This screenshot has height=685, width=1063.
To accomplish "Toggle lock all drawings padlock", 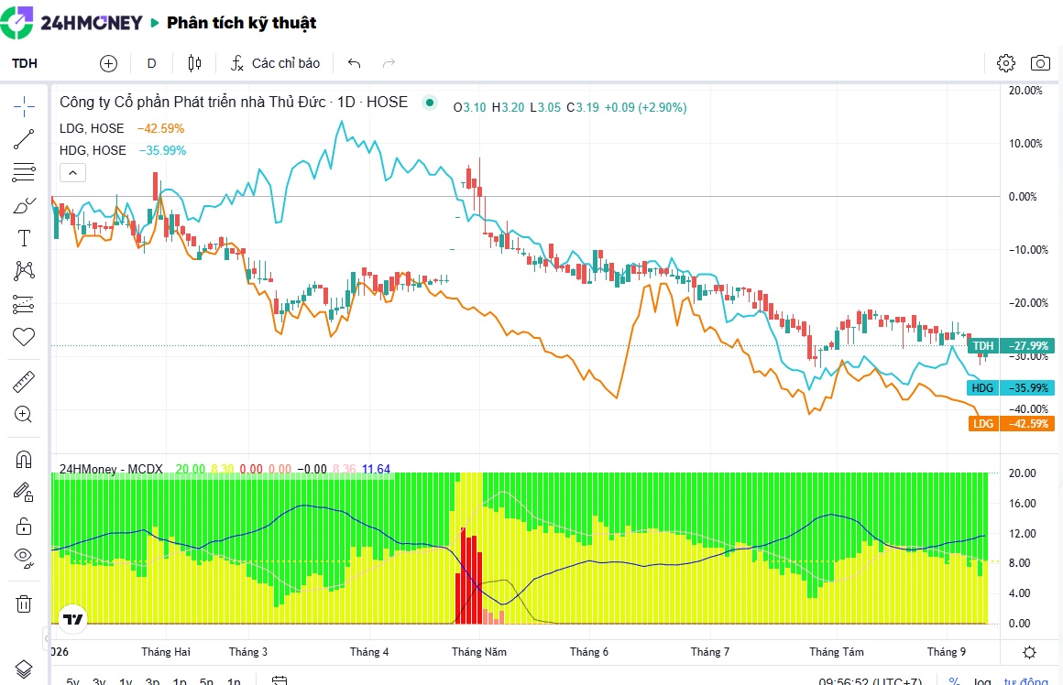I will (24, 526).
